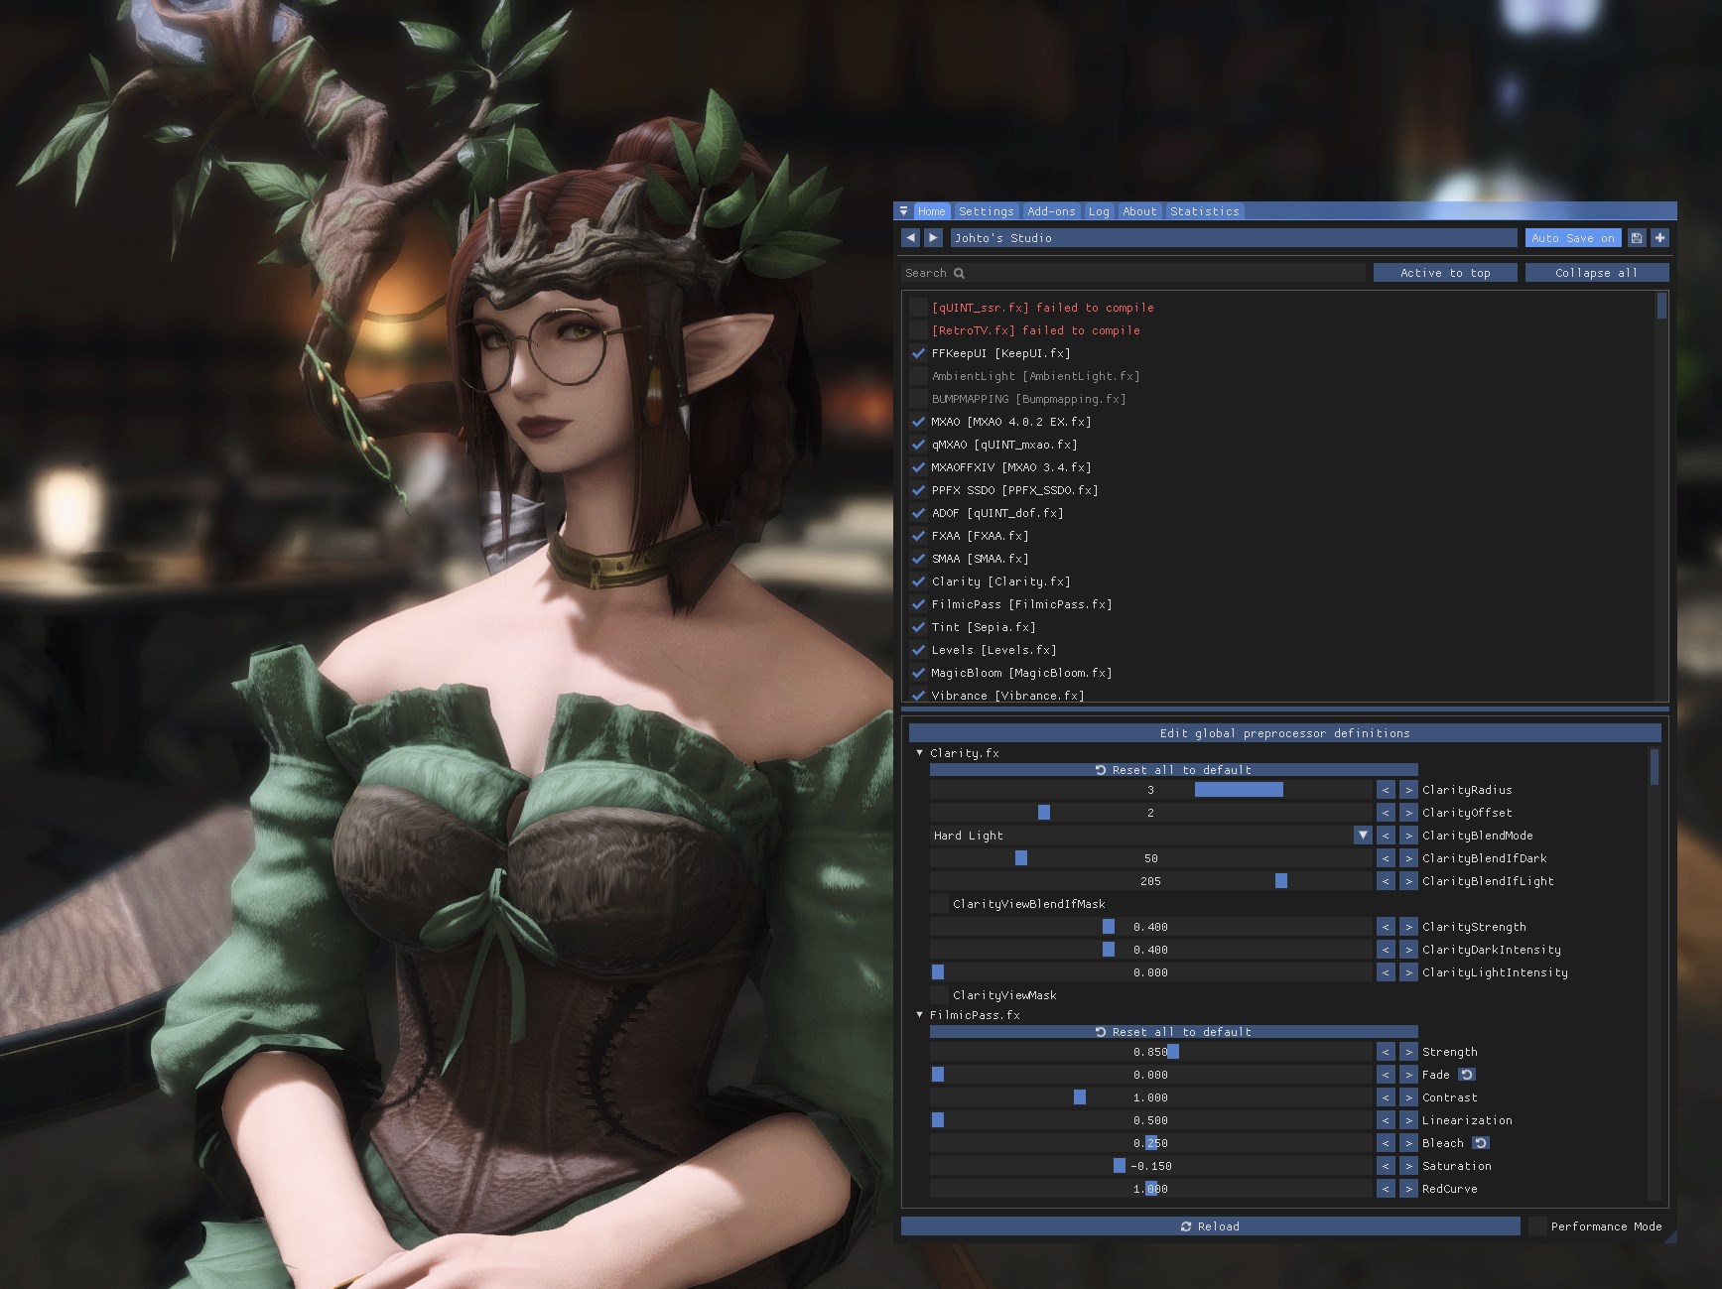Adjust the ClarityStrength slider

pyautogui.click(x=1151, y=927)
